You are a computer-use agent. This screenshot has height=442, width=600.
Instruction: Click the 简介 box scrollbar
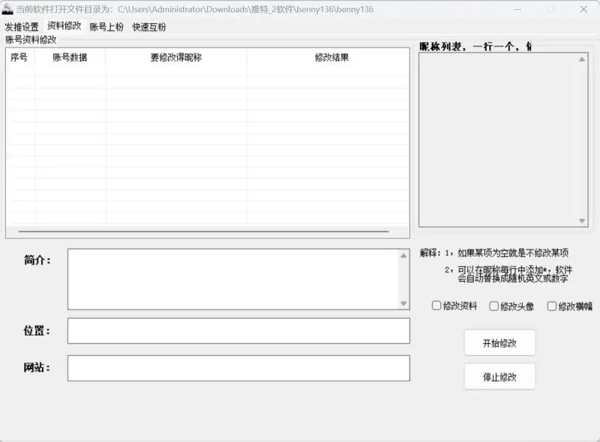(402, 277)
